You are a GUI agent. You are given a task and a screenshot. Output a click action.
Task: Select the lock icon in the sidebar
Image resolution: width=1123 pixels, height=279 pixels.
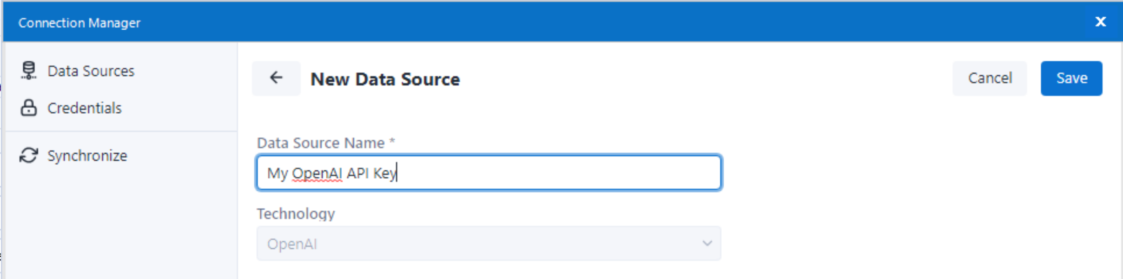point(28,108)
